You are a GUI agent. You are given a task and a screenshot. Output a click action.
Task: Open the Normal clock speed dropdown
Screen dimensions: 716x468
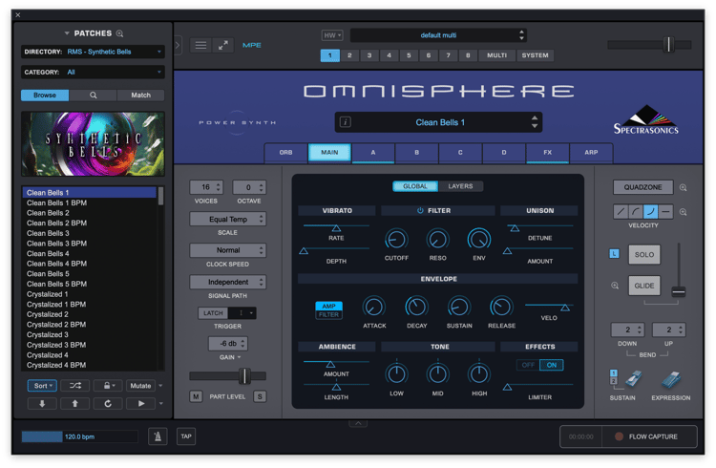coord(228,250)
